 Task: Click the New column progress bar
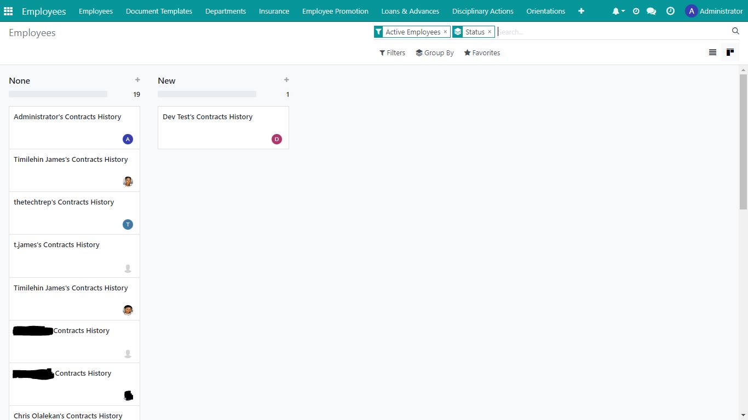click(x=207, y=94)
